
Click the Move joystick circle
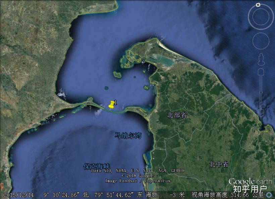click(261, 41)
